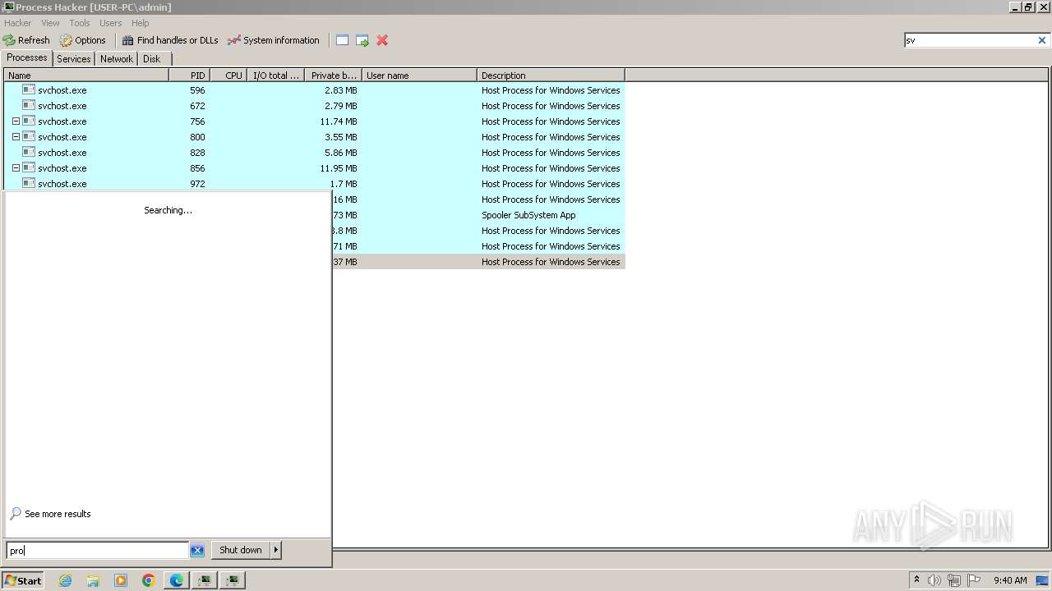Click the 'sv' process search box
This screenshot has width=1052, height=591.
tap(969, 40)
